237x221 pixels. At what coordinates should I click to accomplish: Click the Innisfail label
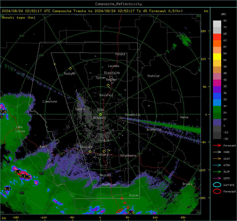tap(106, 95)
